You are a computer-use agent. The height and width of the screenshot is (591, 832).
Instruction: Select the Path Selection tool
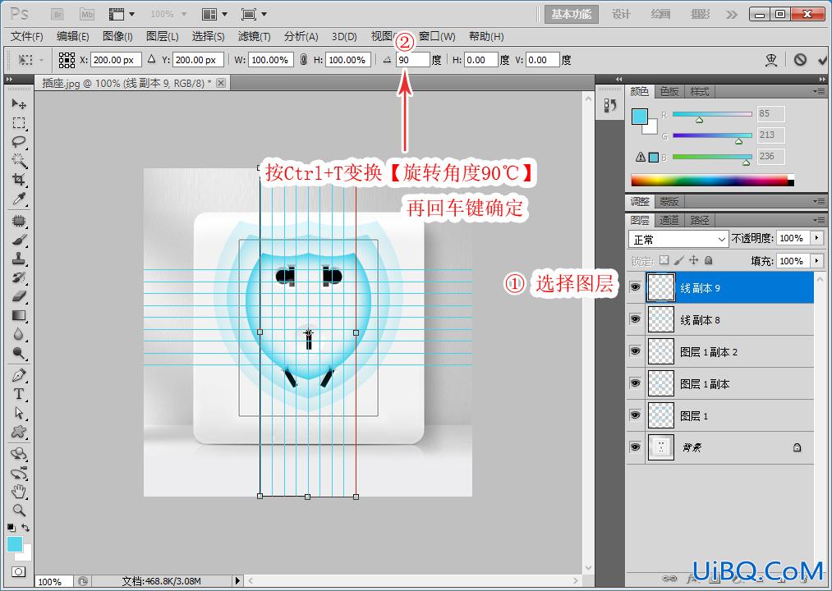[19, 413]
